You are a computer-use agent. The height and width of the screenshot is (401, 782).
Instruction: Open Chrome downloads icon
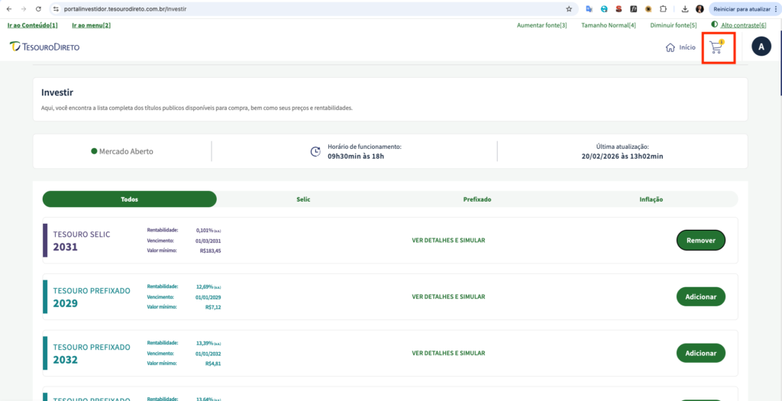coord(685,9)
